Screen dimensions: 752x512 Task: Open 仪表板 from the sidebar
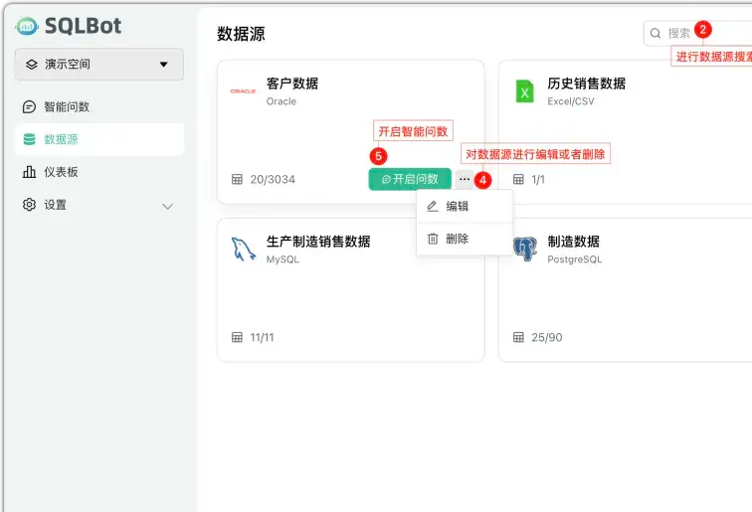(x=98, y=172)
